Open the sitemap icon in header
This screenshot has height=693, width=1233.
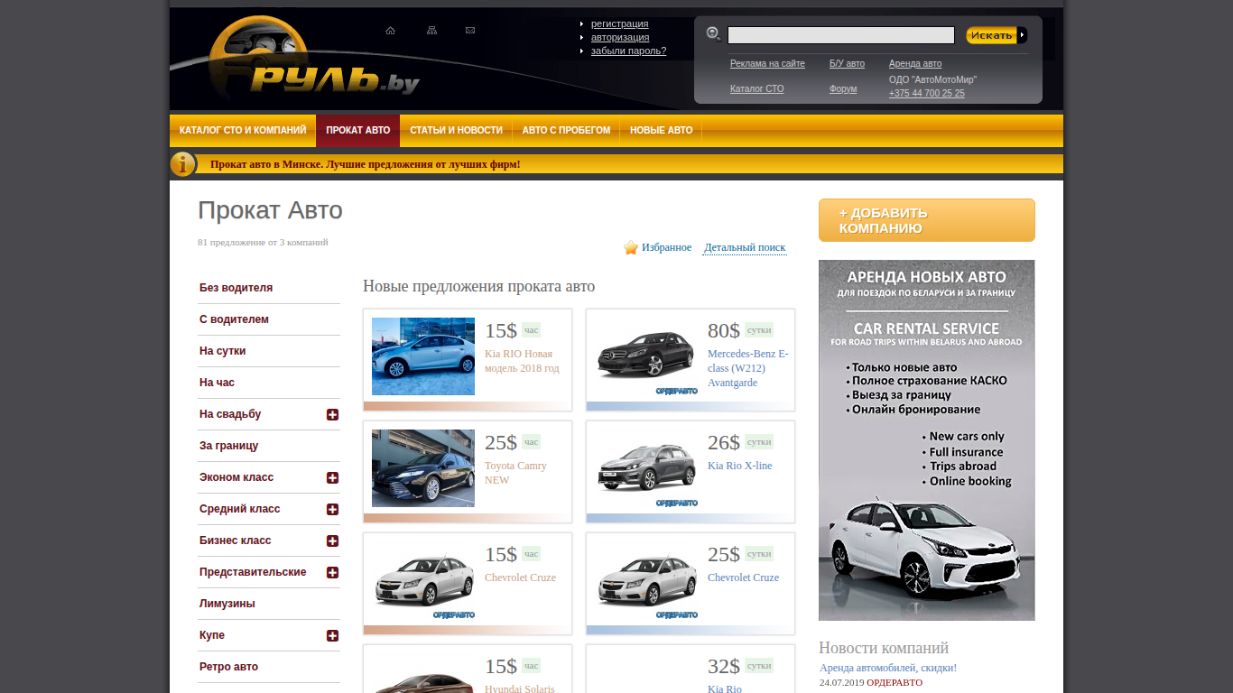(431, 31)
